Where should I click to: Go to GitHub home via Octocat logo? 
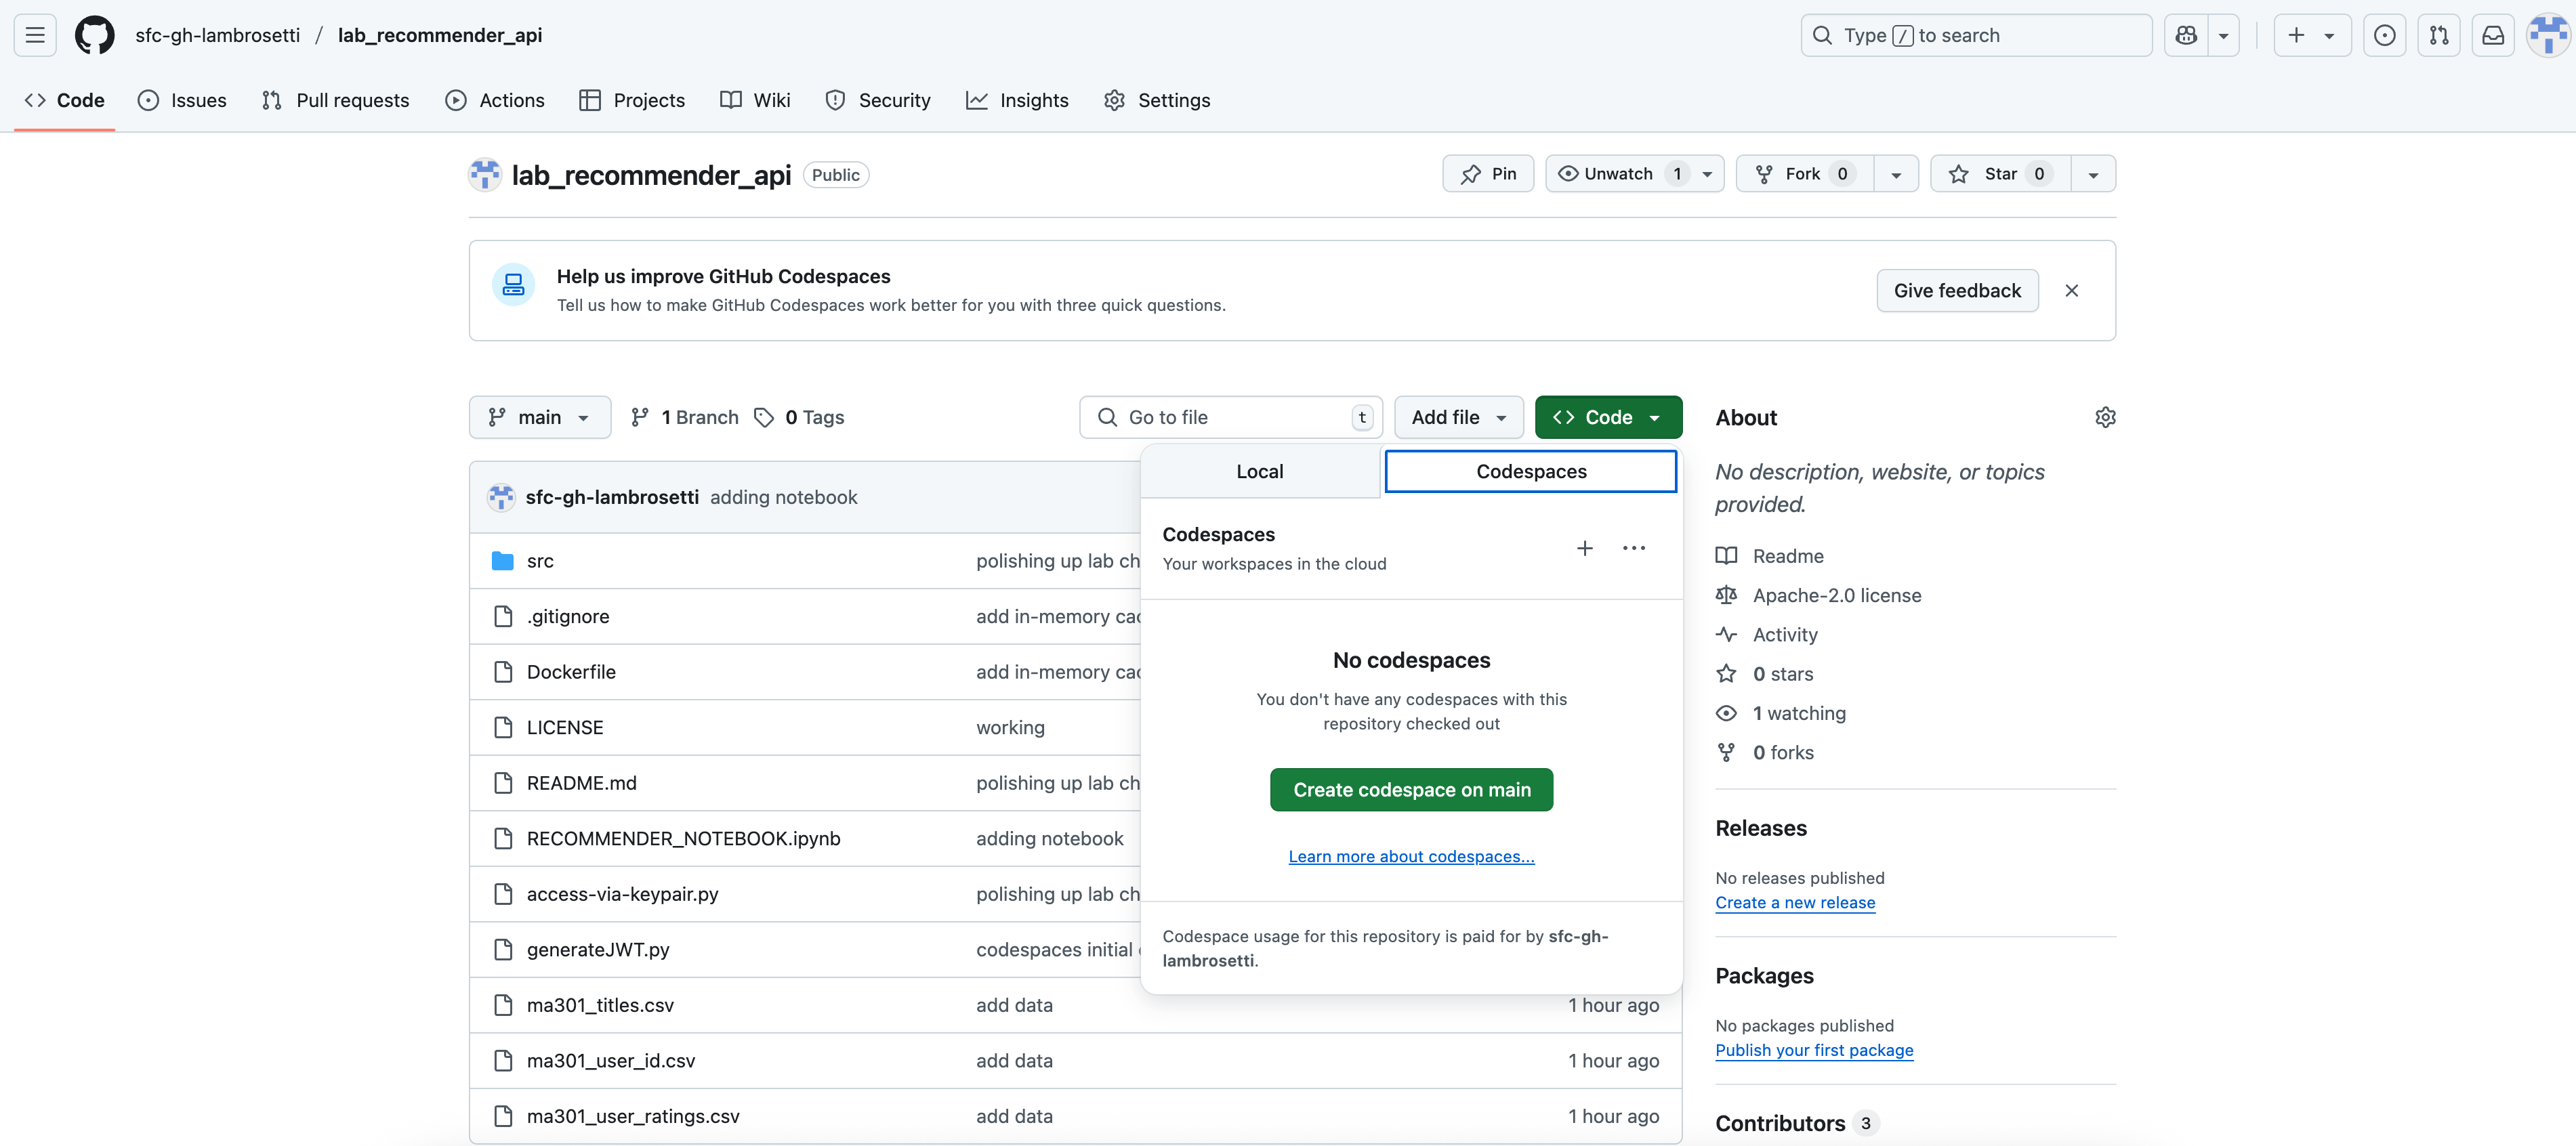click(x=95, y=35)
